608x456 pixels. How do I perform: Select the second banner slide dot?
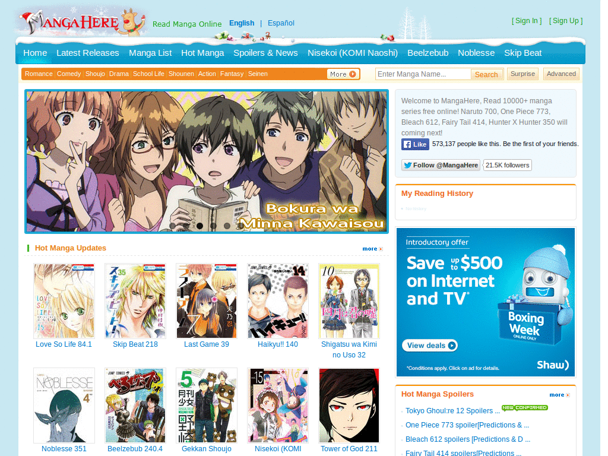(186, 226)
